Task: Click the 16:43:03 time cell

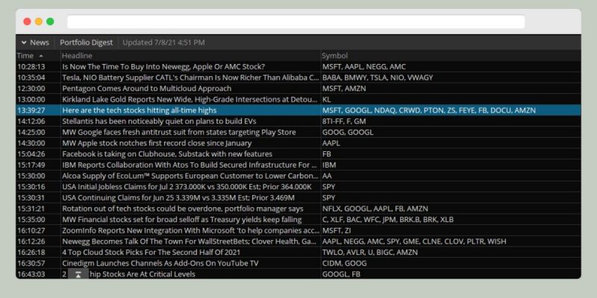Action: (31, 274)
